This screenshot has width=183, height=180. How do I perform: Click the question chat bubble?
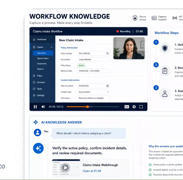click(89, 133)
